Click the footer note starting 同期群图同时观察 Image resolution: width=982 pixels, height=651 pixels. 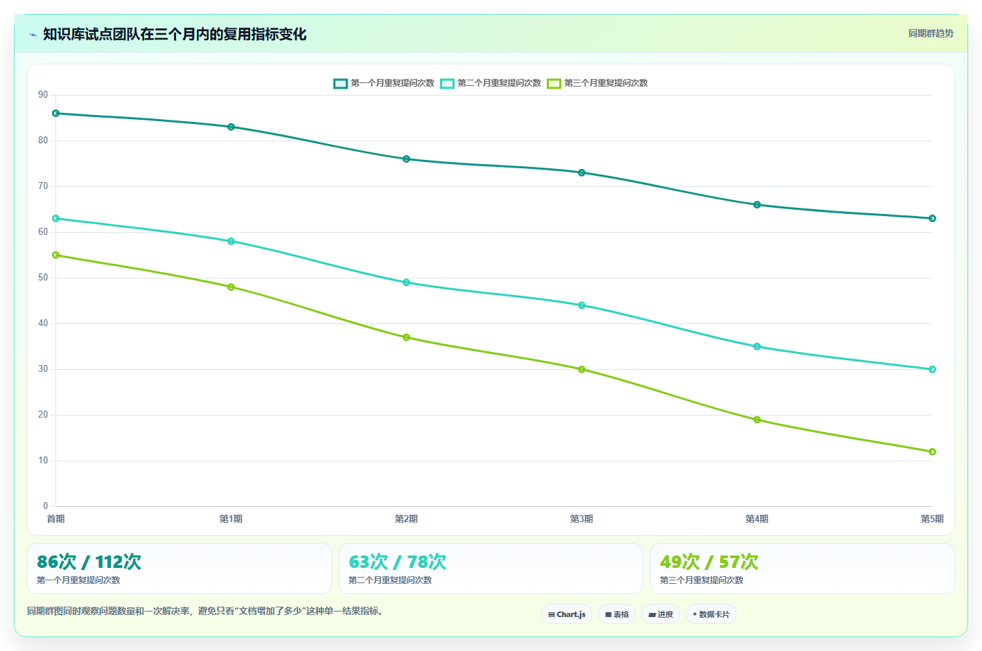click(x=205, y=611)
